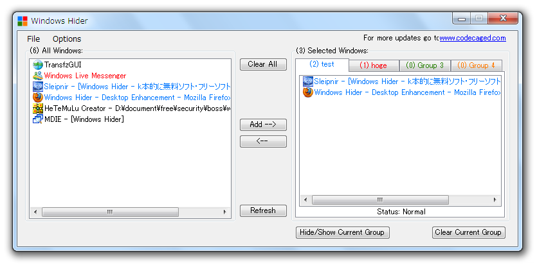Click Firefox icon in Selected Windows list
The image size is (537, 265).
(308, 92)
